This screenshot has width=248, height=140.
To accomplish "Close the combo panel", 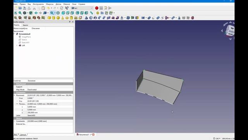I will click(73, 22).
